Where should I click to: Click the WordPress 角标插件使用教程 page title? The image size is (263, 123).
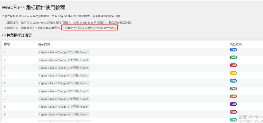click(x=33, y=7)
